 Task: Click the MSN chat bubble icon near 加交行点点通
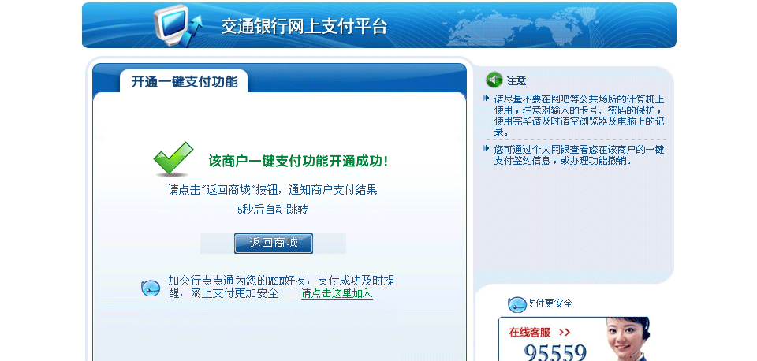151,288
